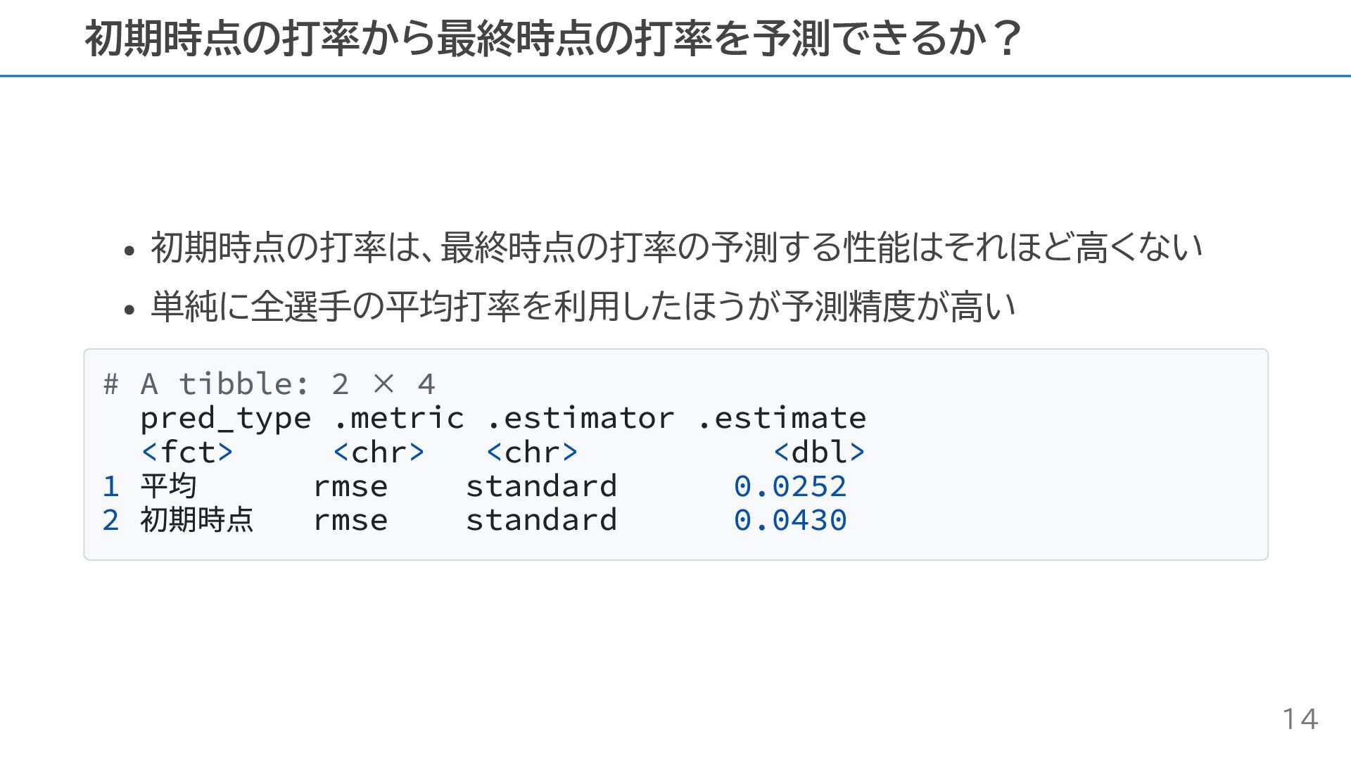Click the estimate value 0.0430

(790, 520)
